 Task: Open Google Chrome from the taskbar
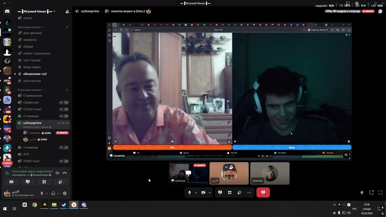coord(35,205)
